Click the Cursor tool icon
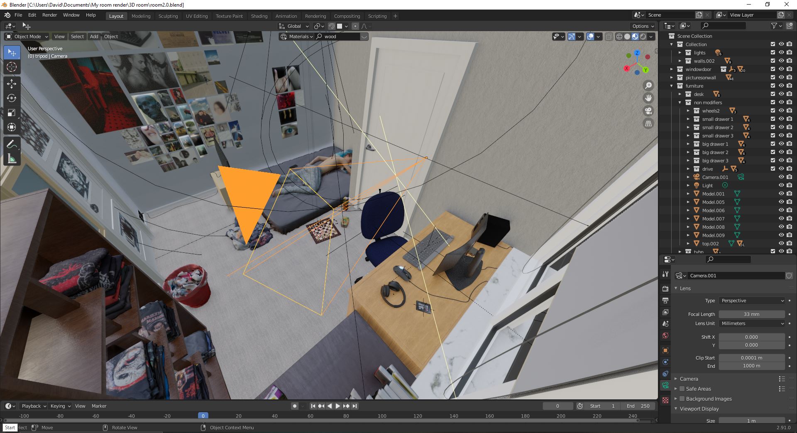 pyautogui.click(x=12, y=67)
